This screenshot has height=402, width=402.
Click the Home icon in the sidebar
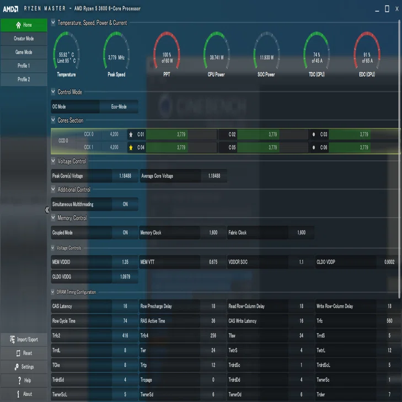[x=18, y=25]
